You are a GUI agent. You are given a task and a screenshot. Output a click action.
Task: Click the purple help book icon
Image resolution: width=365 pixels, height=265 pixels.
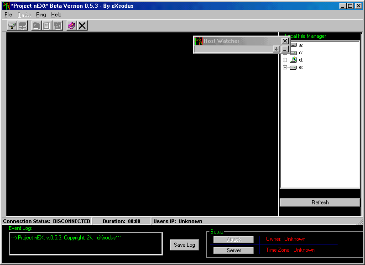71,26
